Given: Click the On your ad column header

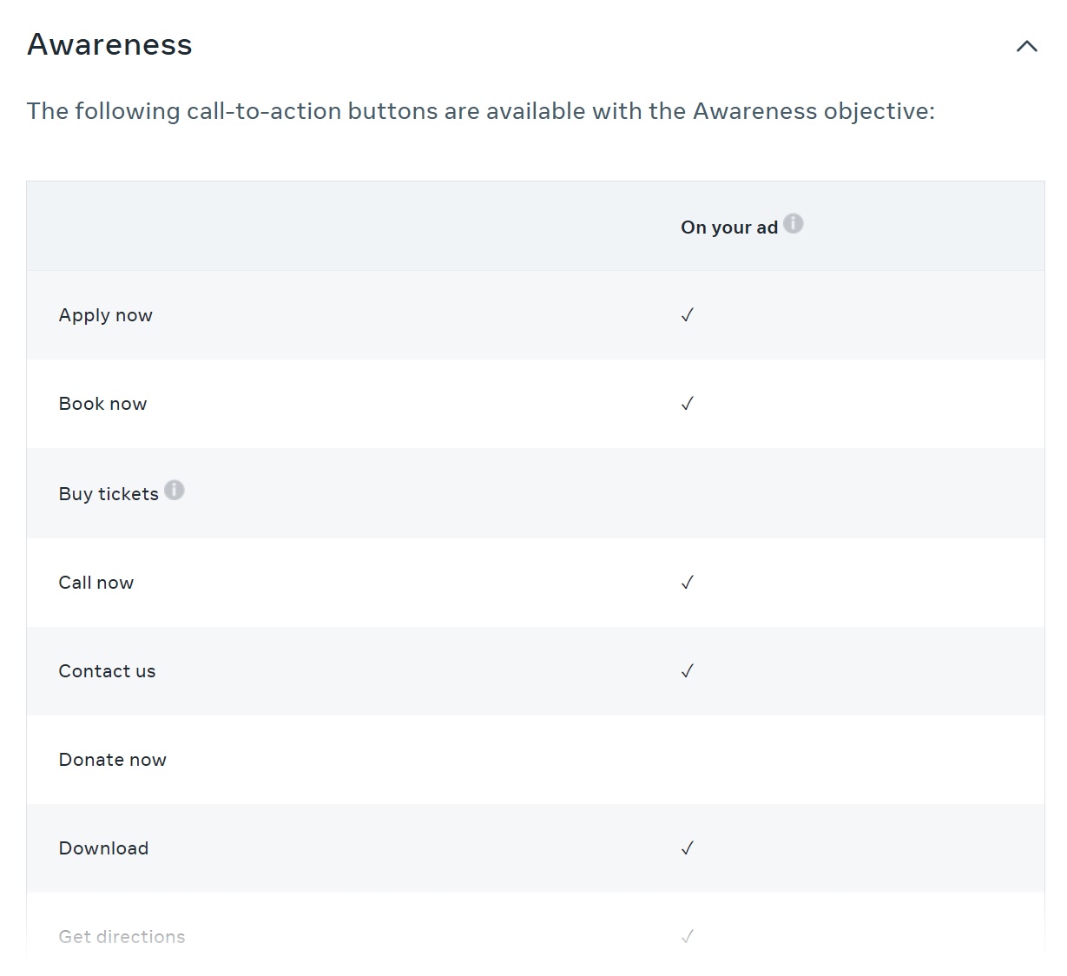Looking at the screenshot, I should 729,227.
